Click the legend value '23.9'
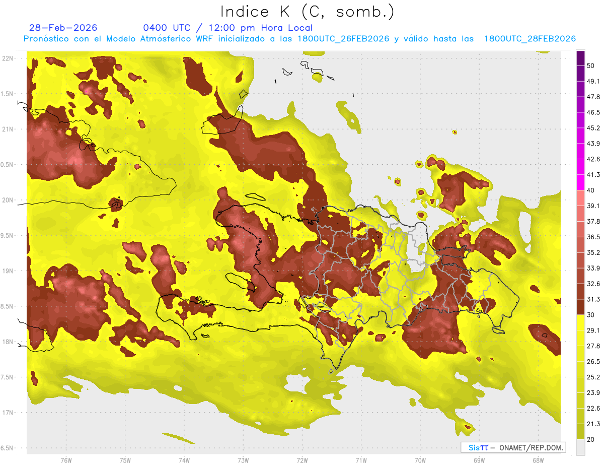 click(x=593, y=392)
